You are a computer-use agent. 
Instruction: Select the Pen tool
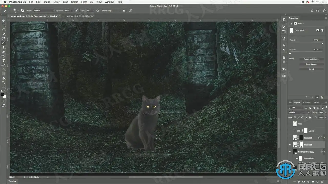pyautogui.click(x=4, y=65)
